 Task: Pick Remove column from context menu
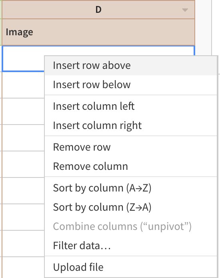[131, 166]
